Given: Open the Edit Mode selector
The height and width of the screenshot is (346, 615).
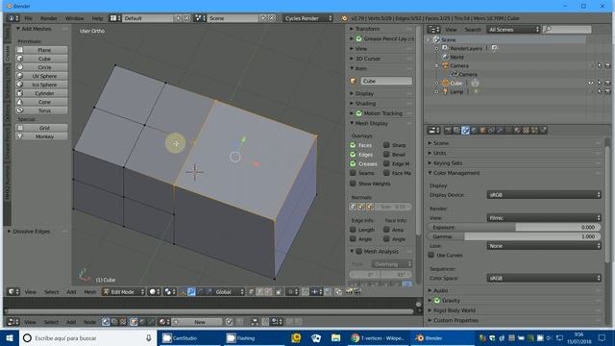Looking at the screenshot, I should point(124,292).
